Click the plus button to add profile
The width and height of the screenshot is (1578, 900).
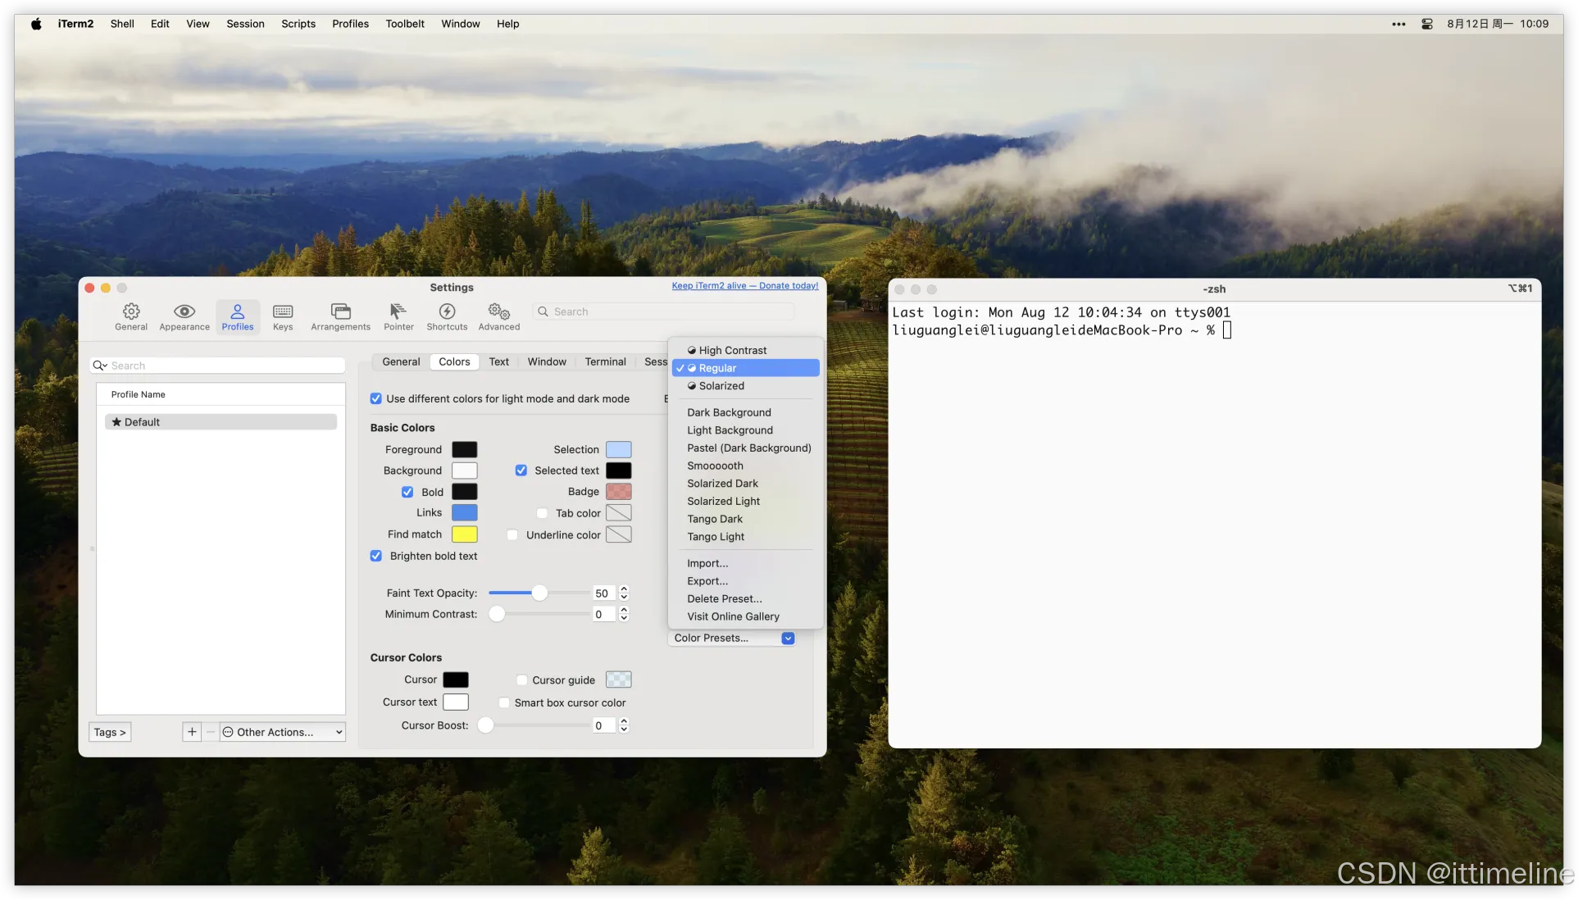pyautogui.click(x=192, y=732)
